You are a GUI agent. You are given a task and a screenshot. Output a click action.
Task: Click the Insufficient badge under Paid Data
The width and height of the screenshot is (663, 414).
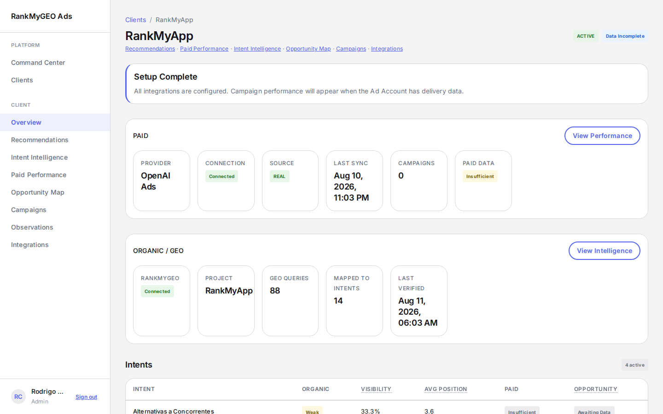(480, 176)
